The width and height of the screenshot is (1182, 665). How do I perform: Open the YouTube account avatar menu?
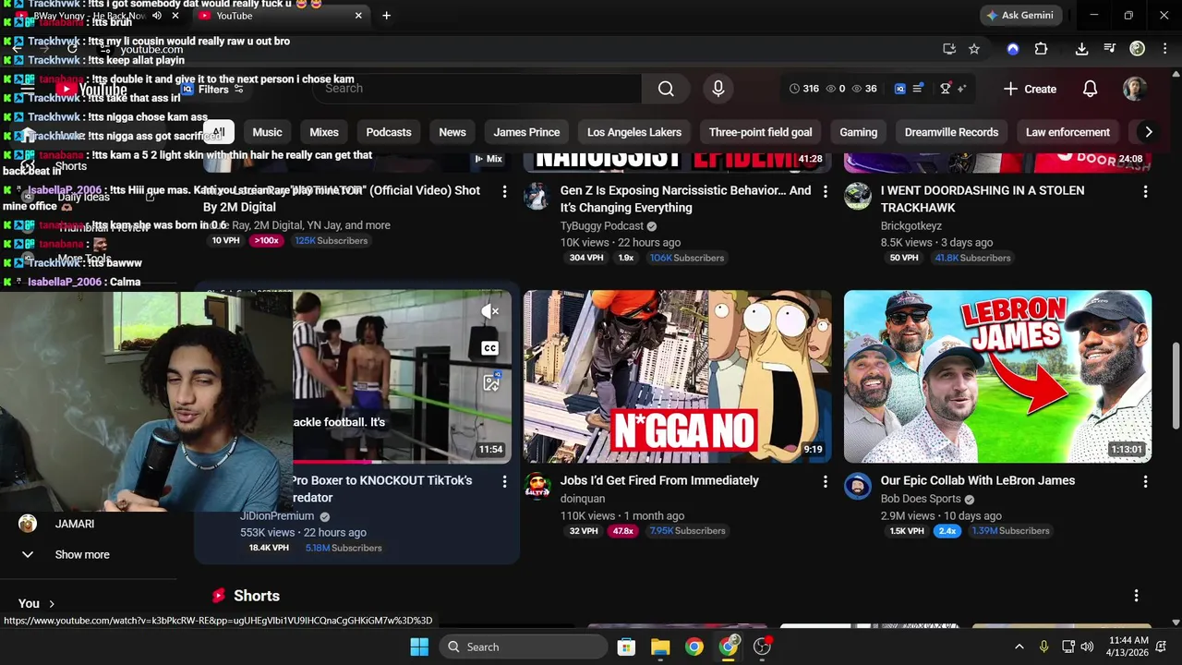tap(1135, 89)
